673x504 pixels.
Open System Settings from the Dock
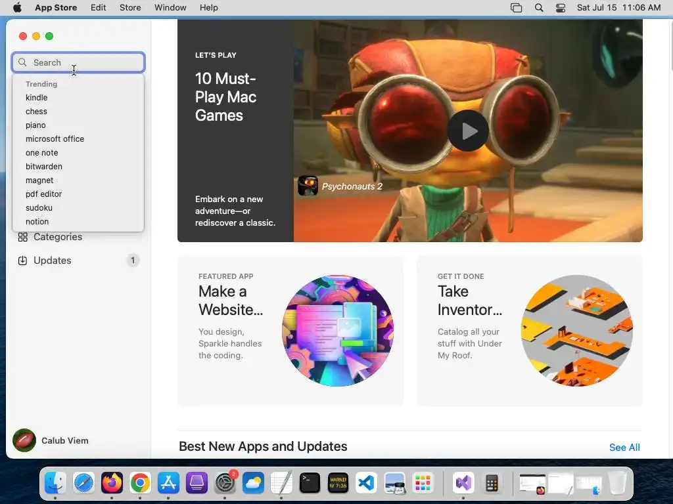coord(225,483)
